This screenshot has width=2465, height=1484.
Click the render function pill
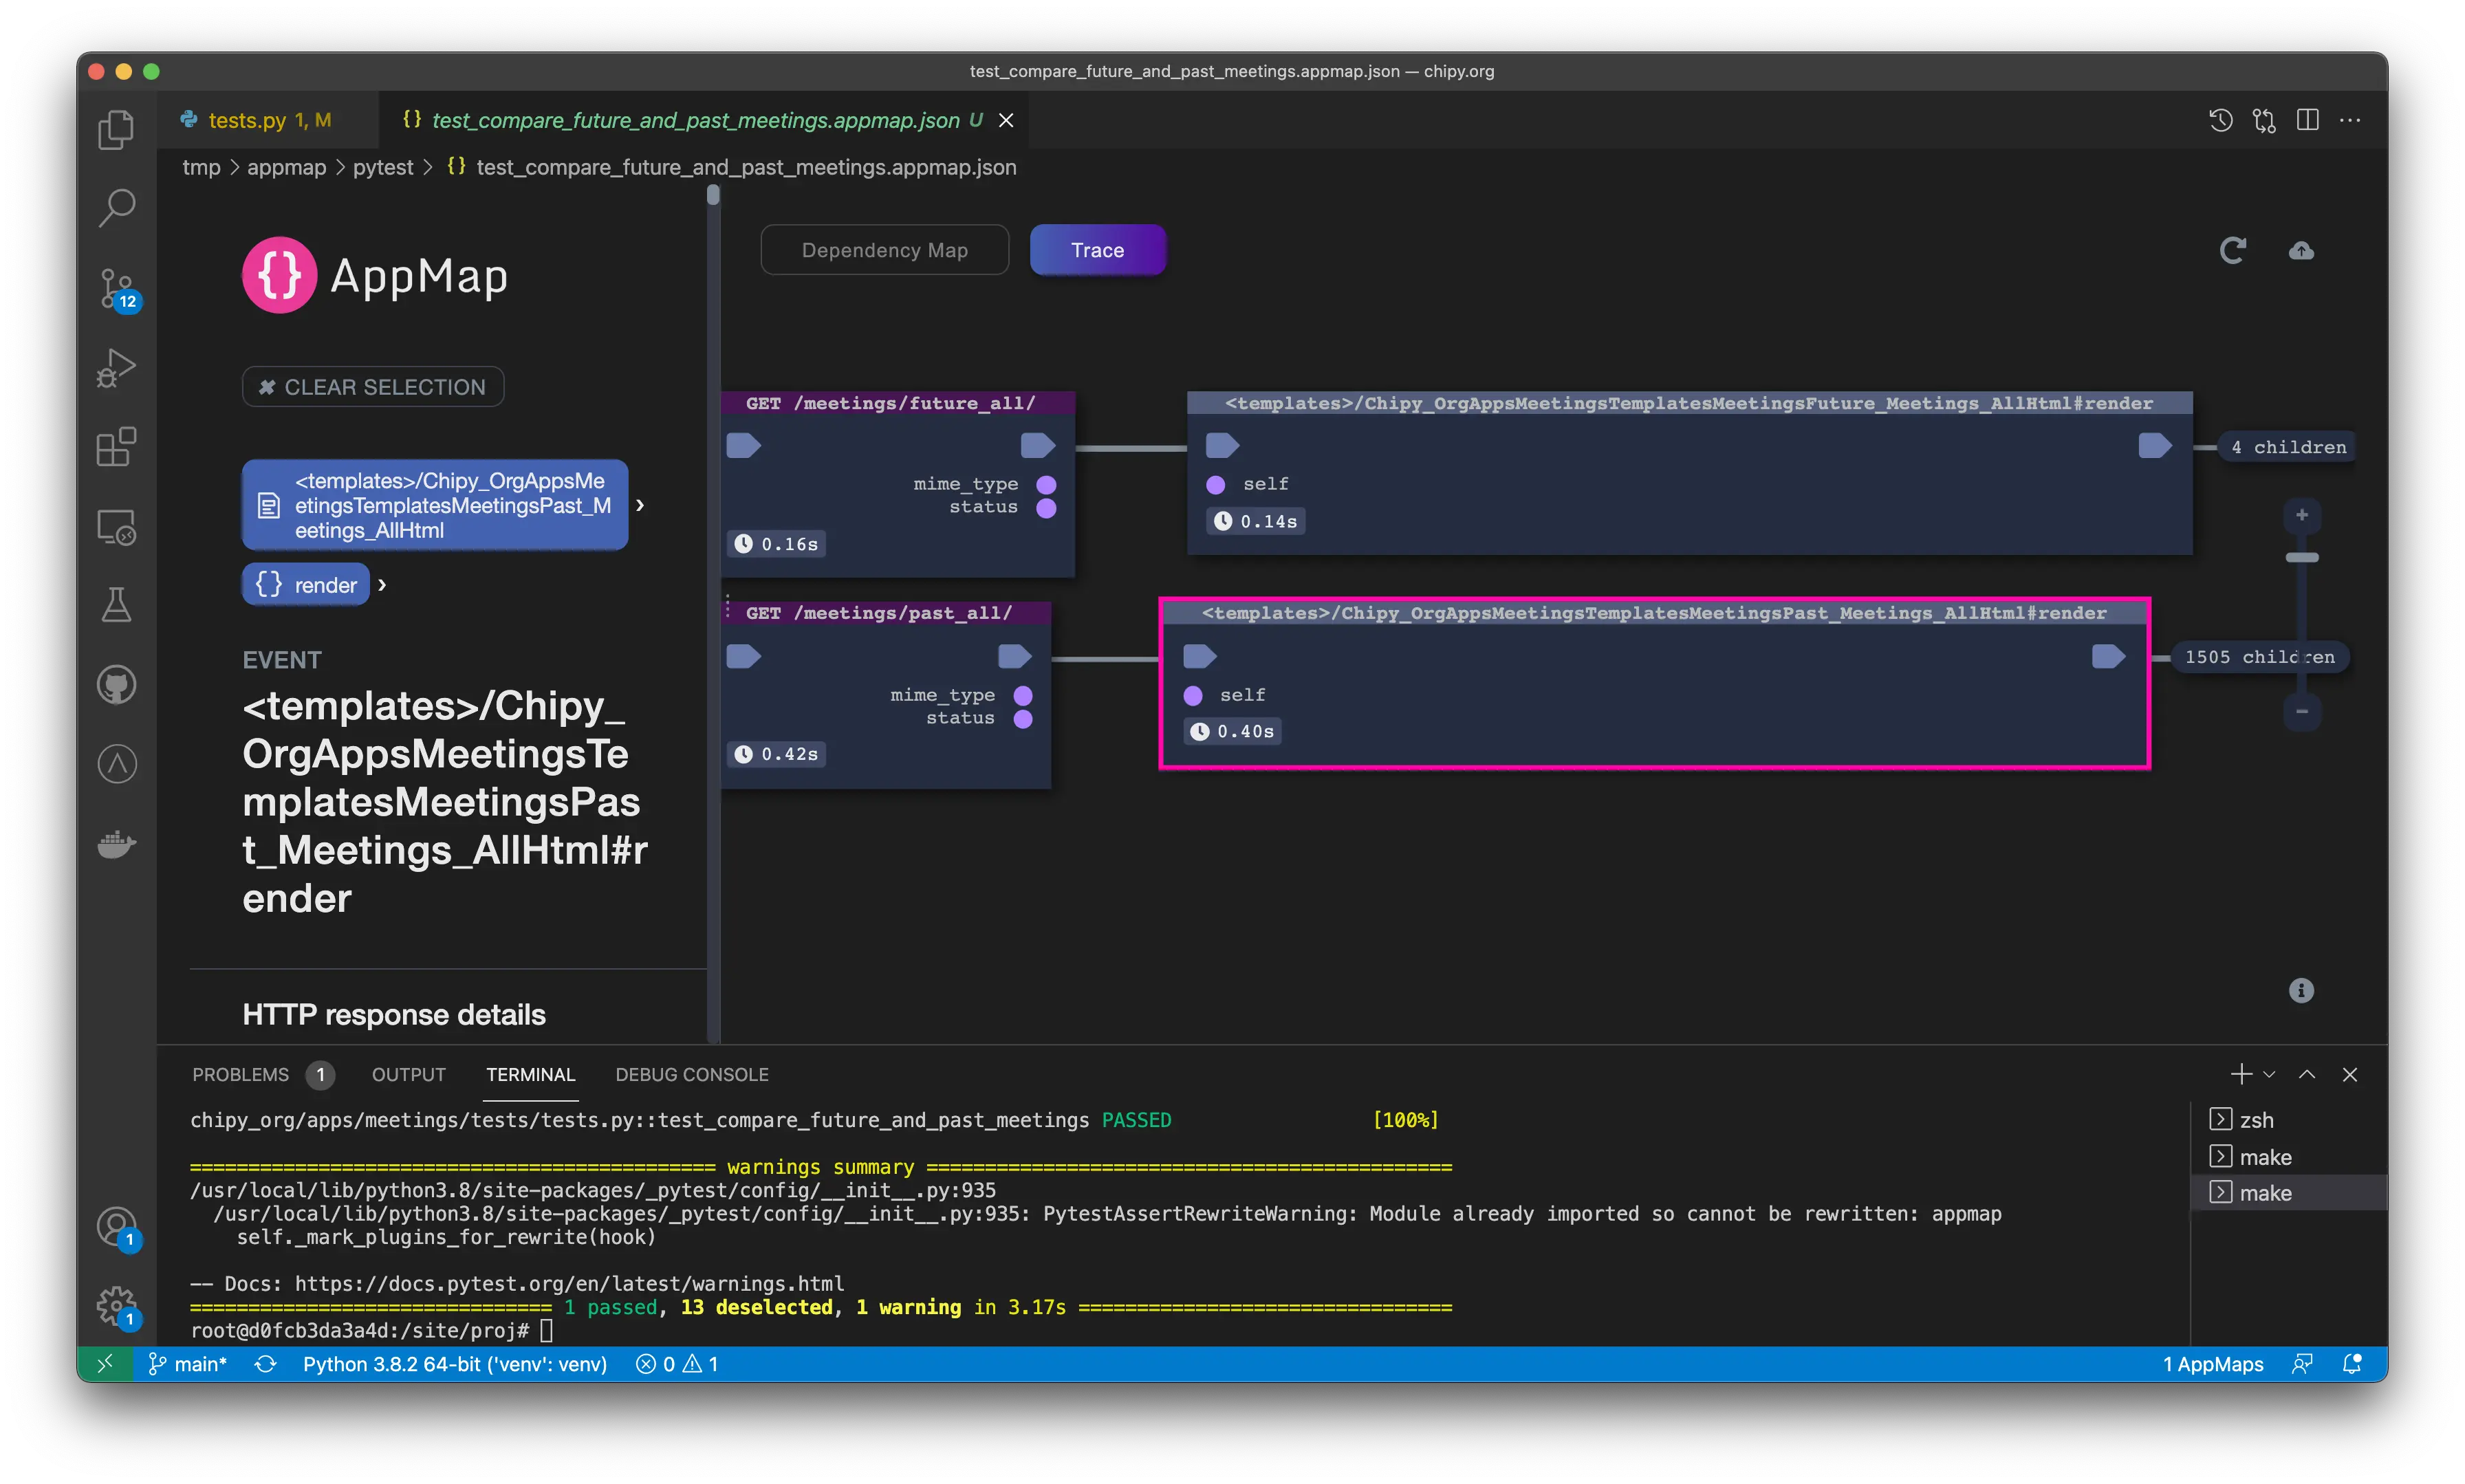(306, 585)
